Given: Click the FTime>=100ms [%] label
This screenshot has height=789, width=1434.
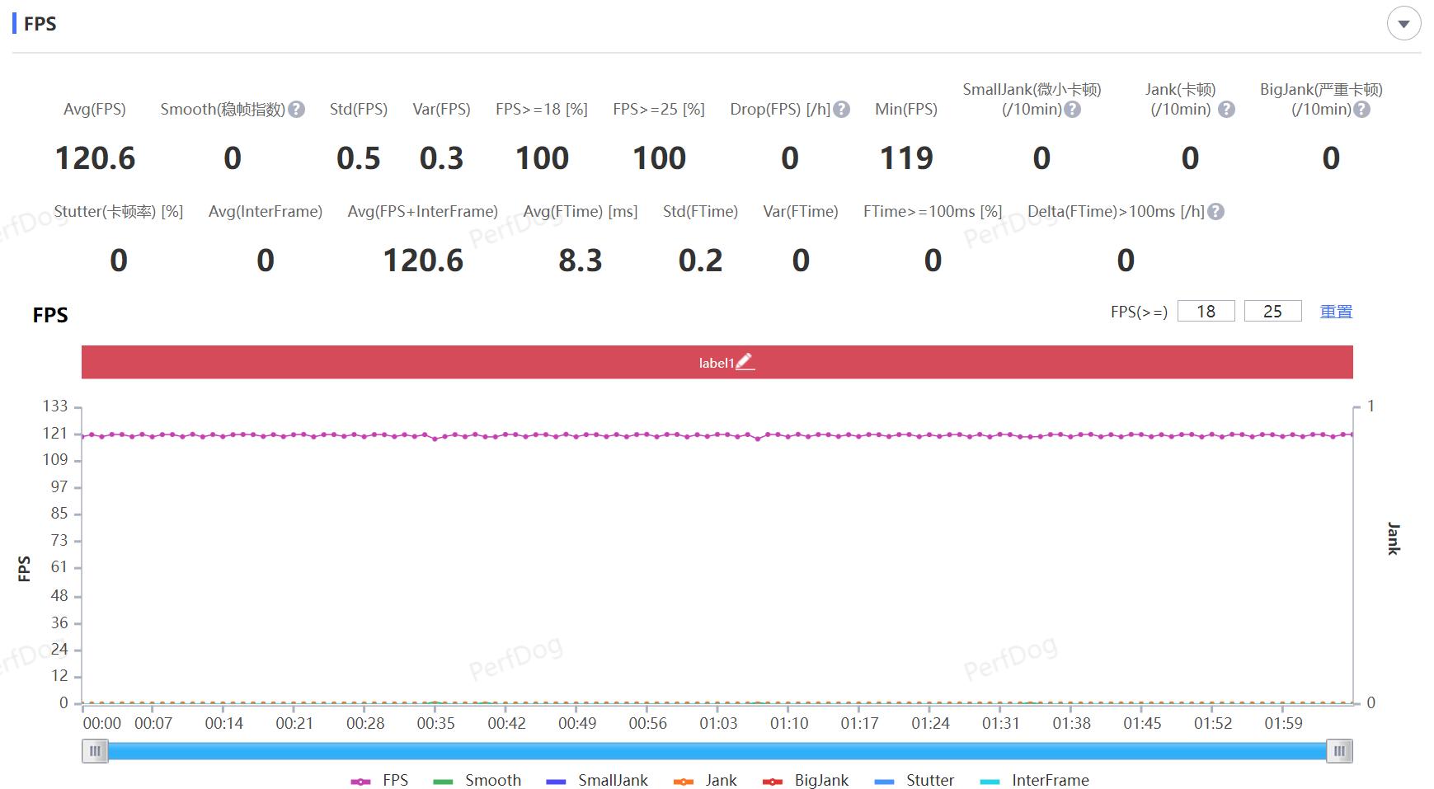Looking at the screenshot, I should click(933, 212).
